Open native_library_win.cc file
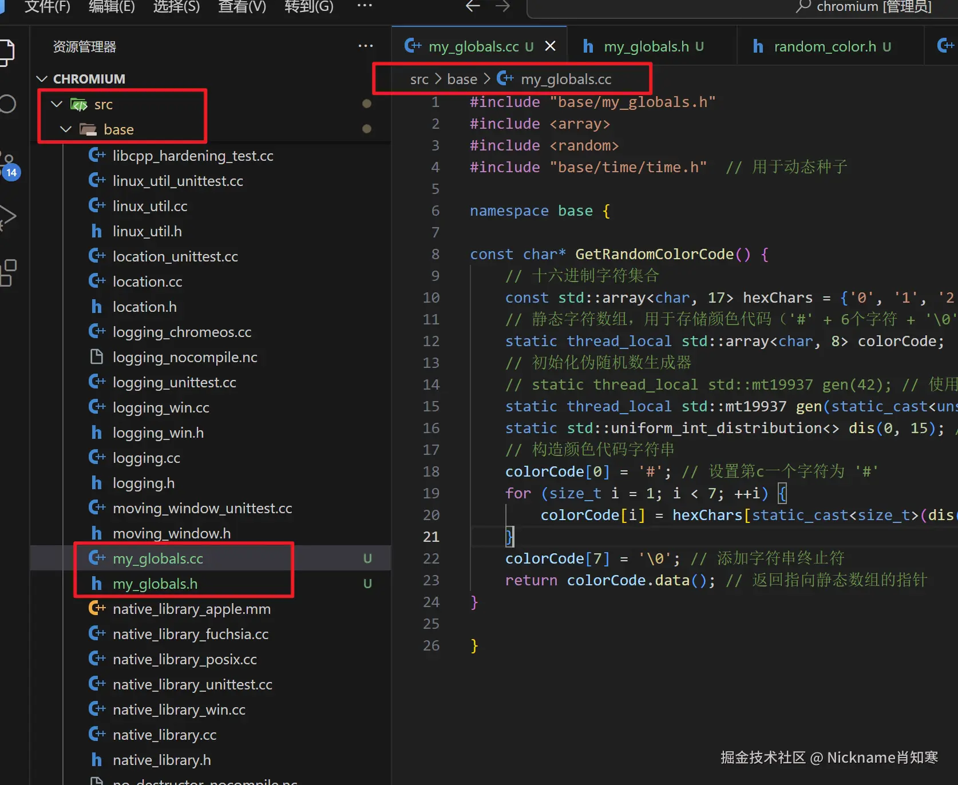 (179, 709)
